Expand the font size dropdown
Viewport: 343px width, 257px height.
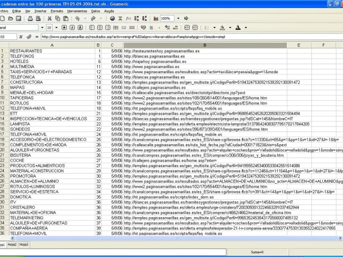[x=56, y=27]
